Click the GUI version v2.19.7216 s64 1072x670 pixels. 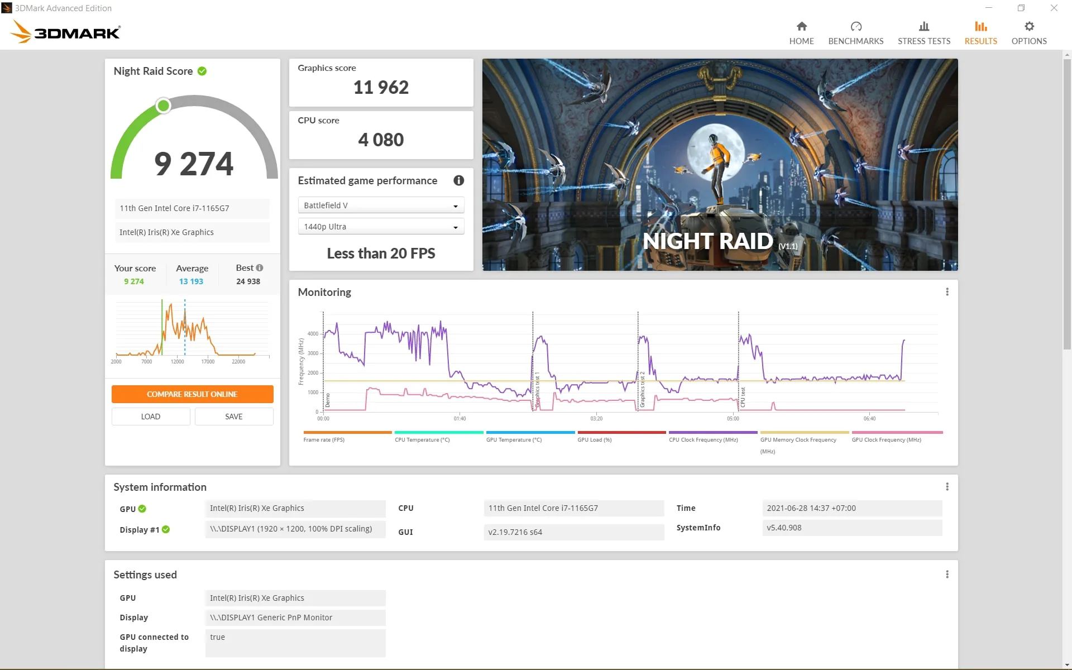point(573,532)
